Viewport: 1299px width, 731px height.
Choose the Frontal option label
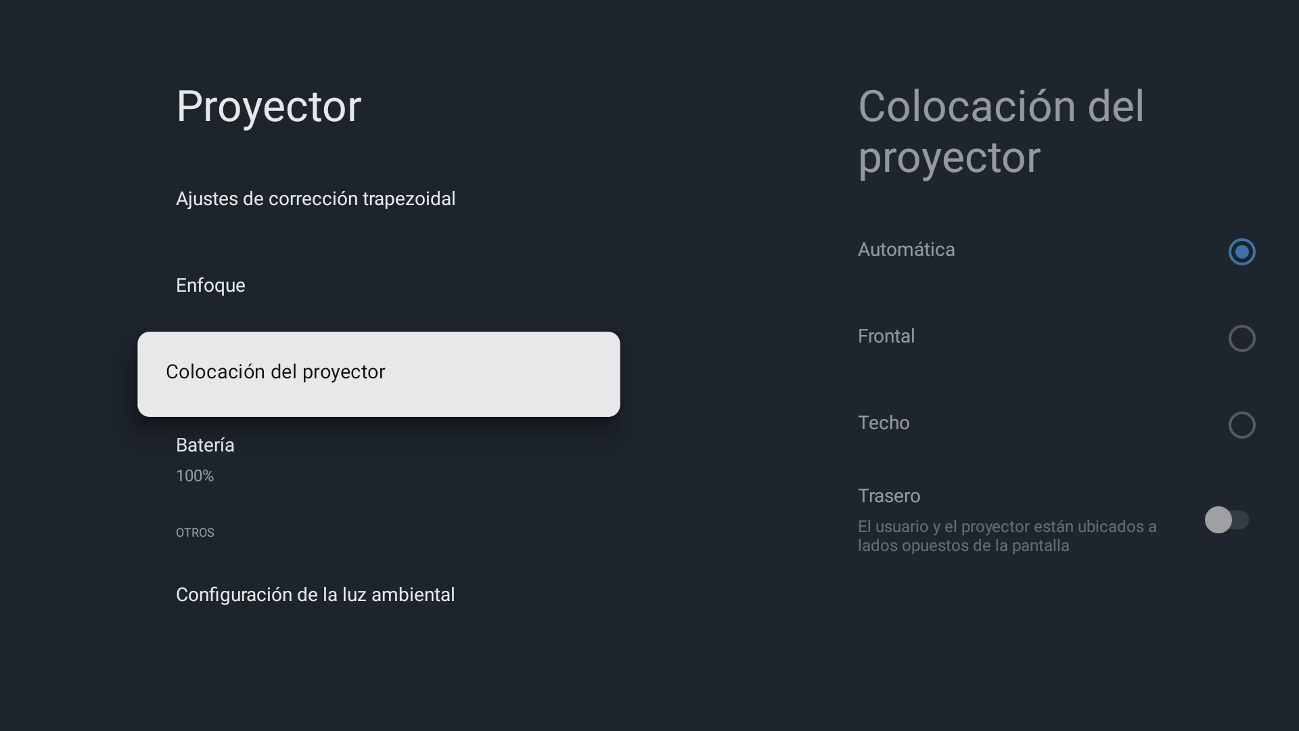click(886, 336)
